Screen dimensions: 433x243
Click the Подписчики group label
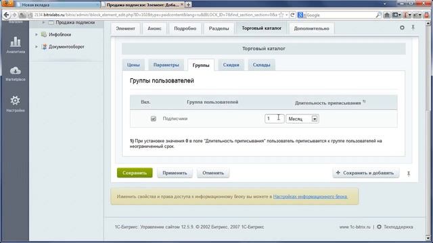175,119
